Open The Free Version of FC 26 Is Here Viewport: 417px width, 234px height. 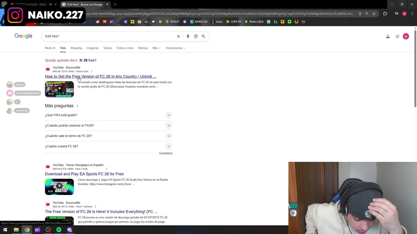(101, 212)
